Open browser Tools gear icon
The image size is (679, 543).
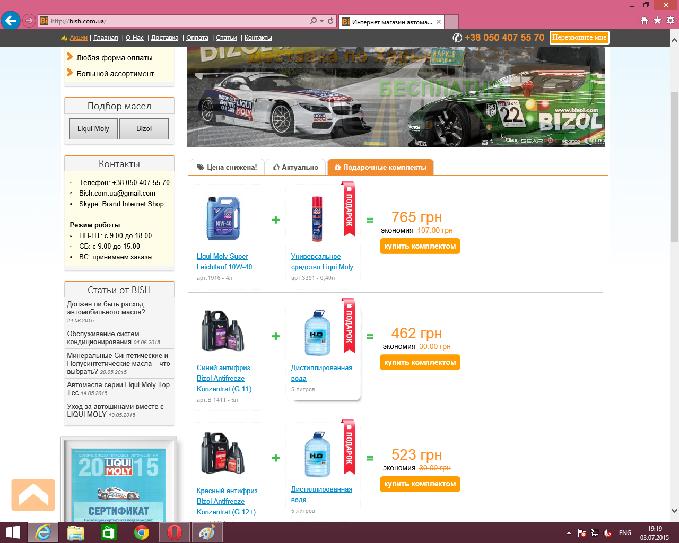671,21
